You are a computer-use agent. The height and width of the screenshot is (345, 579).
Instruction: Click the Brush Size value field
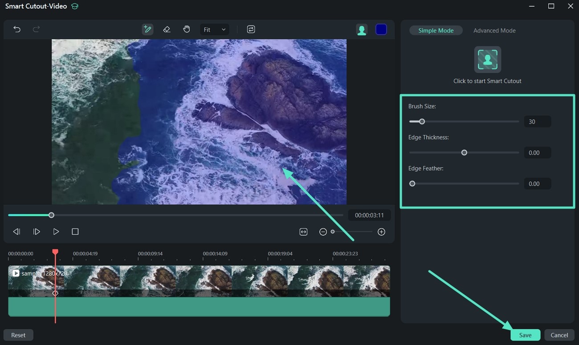coord(538,121)
